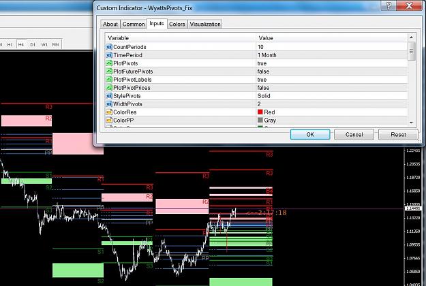Select the PlotFuturePivots variable name
This screenshot has height=286, width=426.
(x=133, y=71)
